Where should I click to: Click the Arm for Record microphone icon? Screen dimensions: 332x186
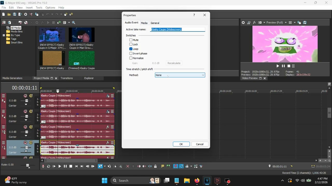pyautogui.click(x=43, y=166)
